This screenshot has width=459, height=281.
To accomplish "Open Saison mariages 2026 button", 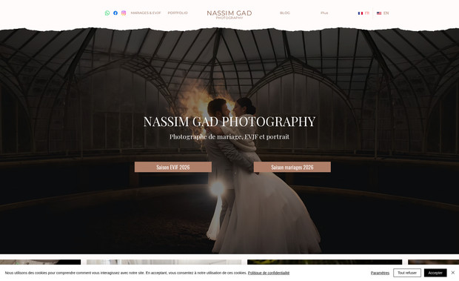I will click(292, 167).
